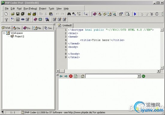The width and height of the screenshot is (165, 115).
Task: Click the editor horizontal scroll right arrow
Action: (x=158, y=71)
